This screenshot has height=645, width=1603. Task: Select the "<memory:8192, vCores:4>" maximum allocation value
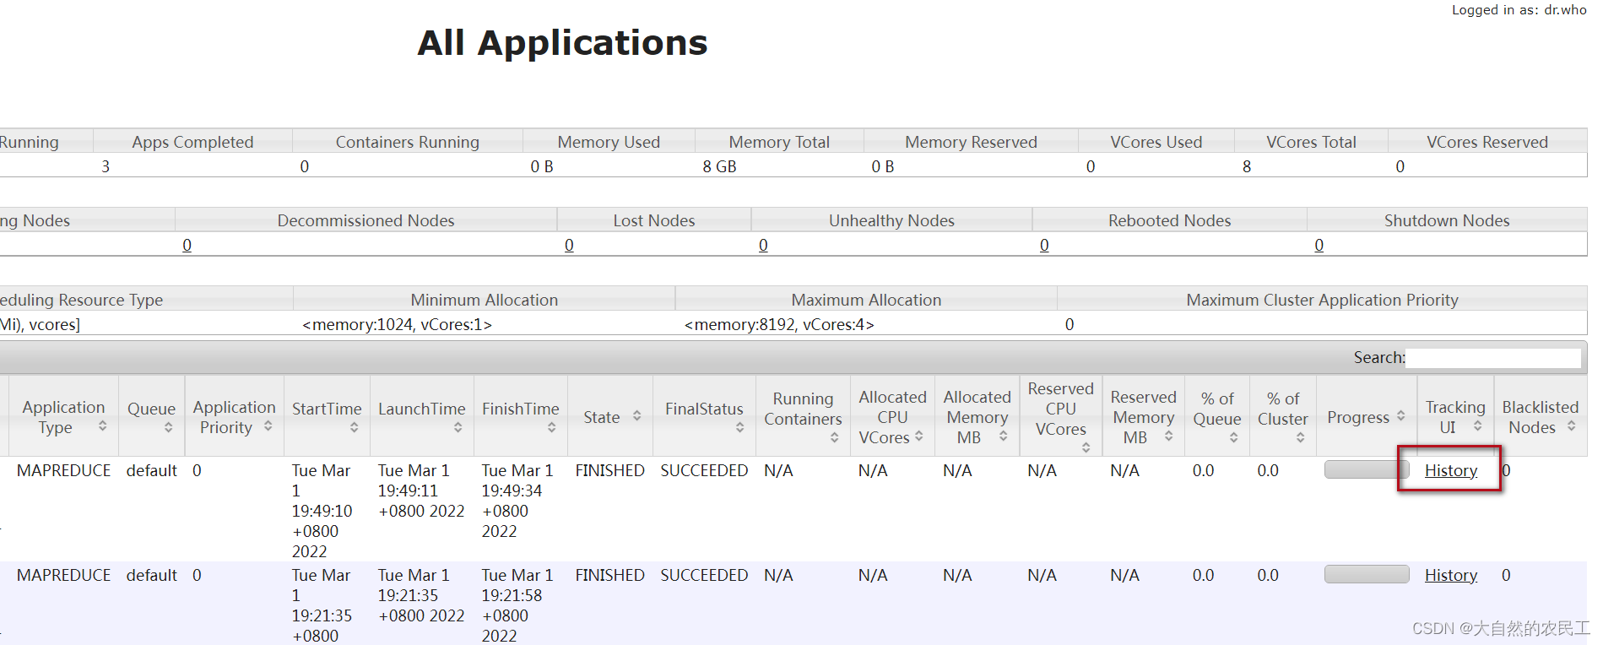point(779,324)
